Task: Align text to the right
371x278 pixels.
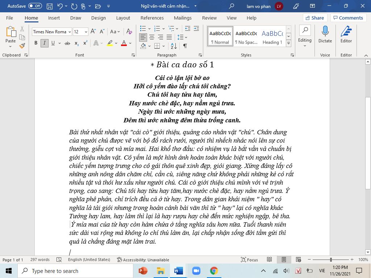Action: [161, 37]
